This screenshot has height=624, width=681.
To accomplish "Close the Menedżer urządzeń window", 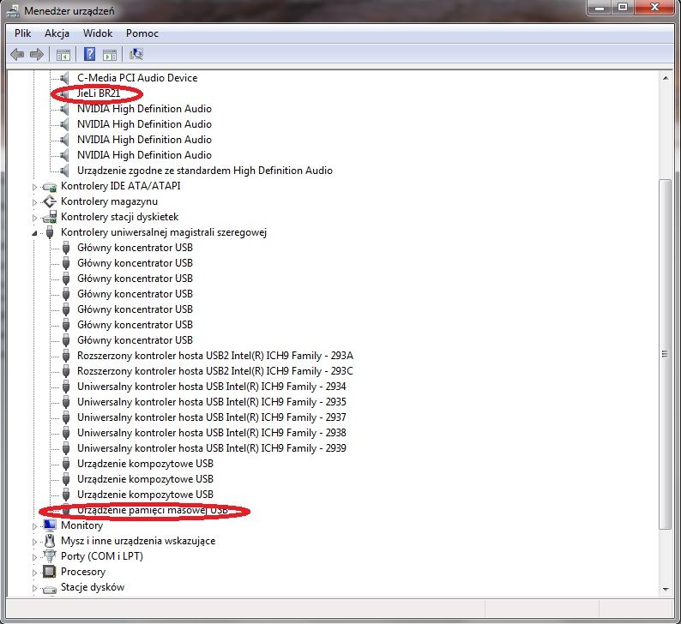I will [654, 8].
